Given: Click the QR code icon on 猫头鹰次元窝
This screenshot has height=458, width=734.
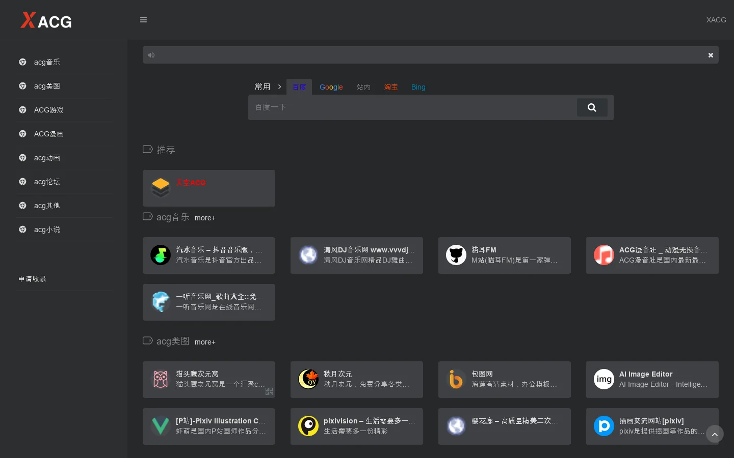Looking at the screenshot, I should (269, 391).
